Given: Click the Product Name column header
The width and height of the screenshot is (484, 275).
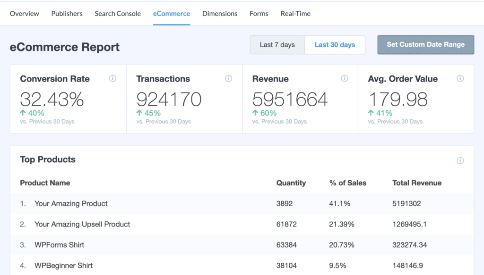Looking at the screenshot, I should pyautogui.click(x=45, y=183).
